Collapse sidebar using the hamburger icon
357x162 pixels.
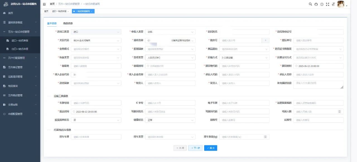45,4
